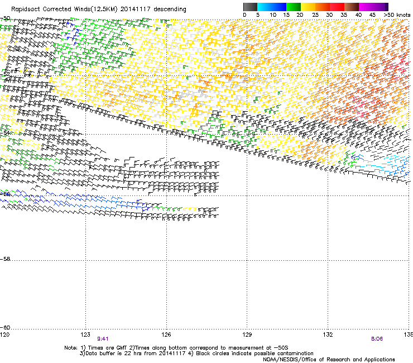Image resolution: width=413 pixels, height=363 pixels.
Task: Click the -52 latitude axis label
Action: pyautogui.click(x=5, y=74)
